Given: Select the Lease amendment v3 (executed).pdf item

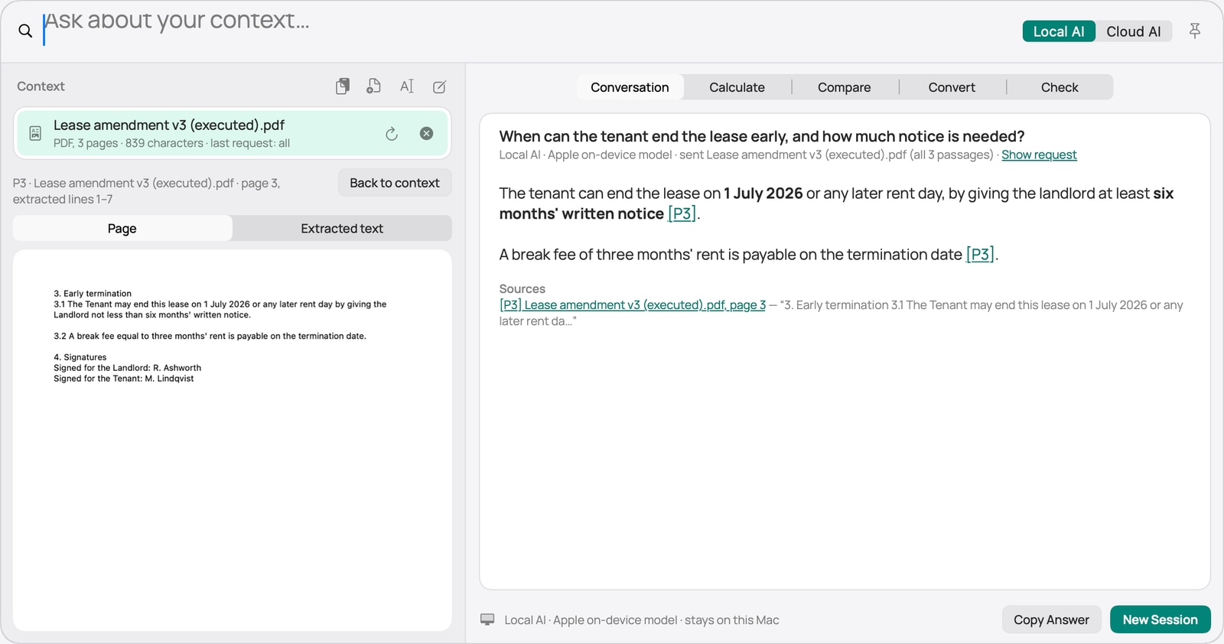Looking at the screenshot, I should (232, 133).
